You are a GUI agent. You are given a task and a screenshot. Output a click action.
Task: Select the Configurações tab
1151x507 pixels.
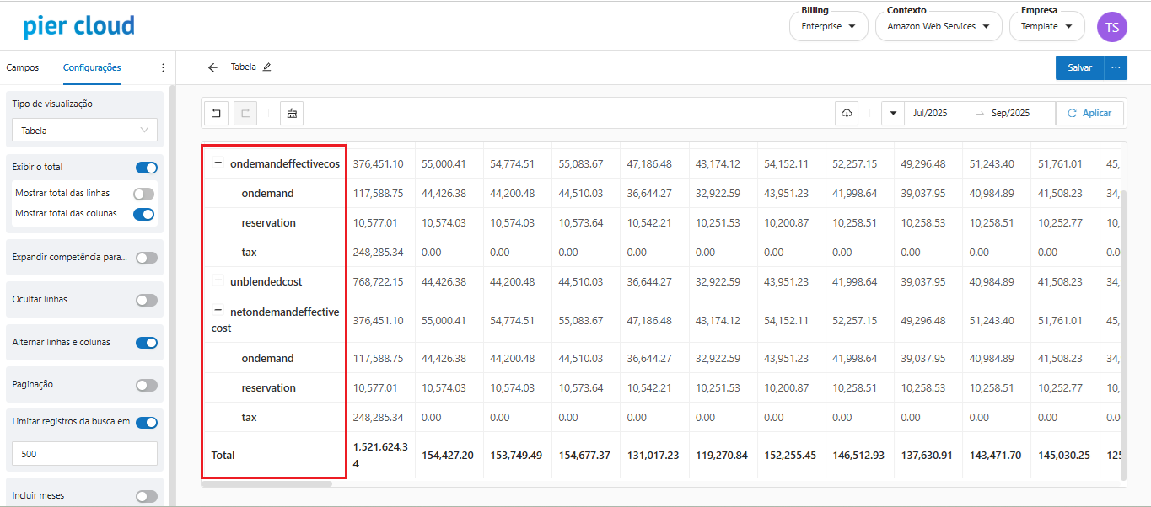pos(92,67)
